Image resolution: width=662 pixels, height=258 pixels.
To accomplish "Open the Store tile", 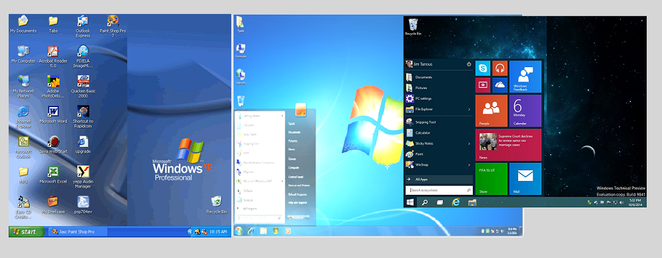I will click(492, 179).
